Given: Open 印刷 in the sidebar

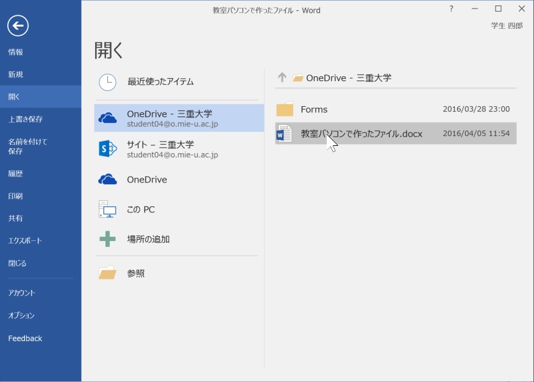Looking at the screenshot, I should point(16,196).
